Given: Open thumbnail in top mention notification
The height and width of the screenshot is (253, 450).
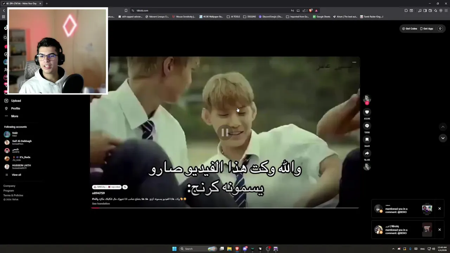Looking at the screenshot, I should [x=427, y=208].
